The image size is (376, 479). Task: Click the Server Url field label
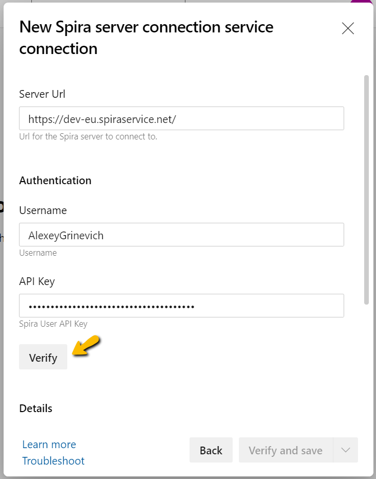42,94
